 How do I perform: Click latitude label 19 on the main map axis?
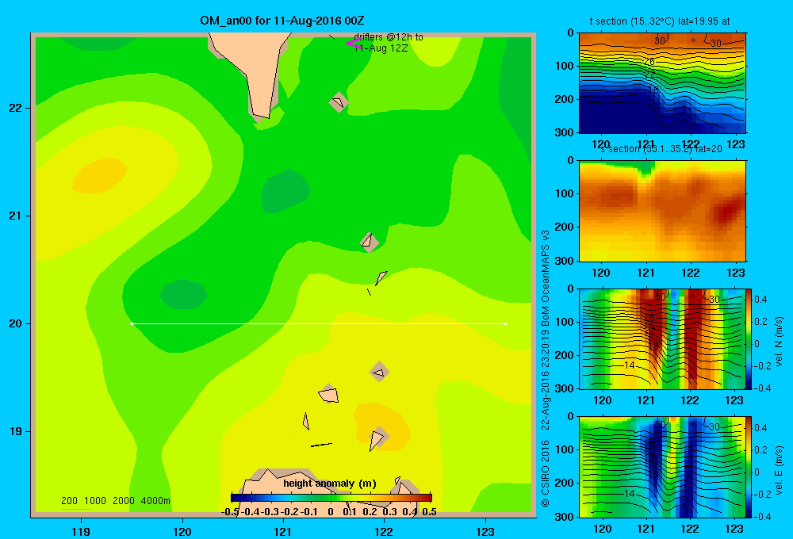coord(15,431)
